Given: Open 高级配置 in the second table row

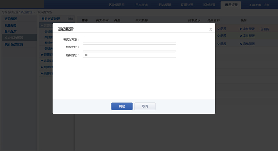Looking at the screenshot, I should 247,36.
